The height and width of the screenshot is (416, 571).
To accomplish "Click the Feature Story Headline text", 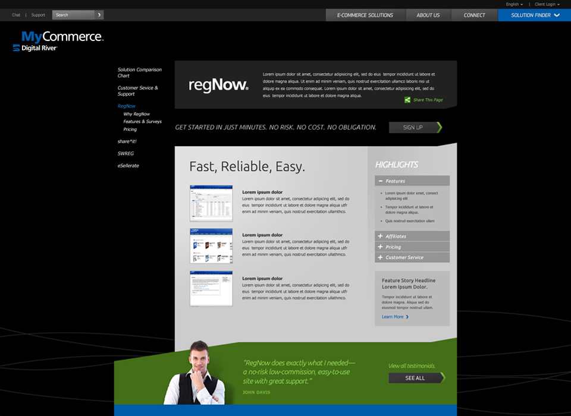I will click(x=409, y=283).
